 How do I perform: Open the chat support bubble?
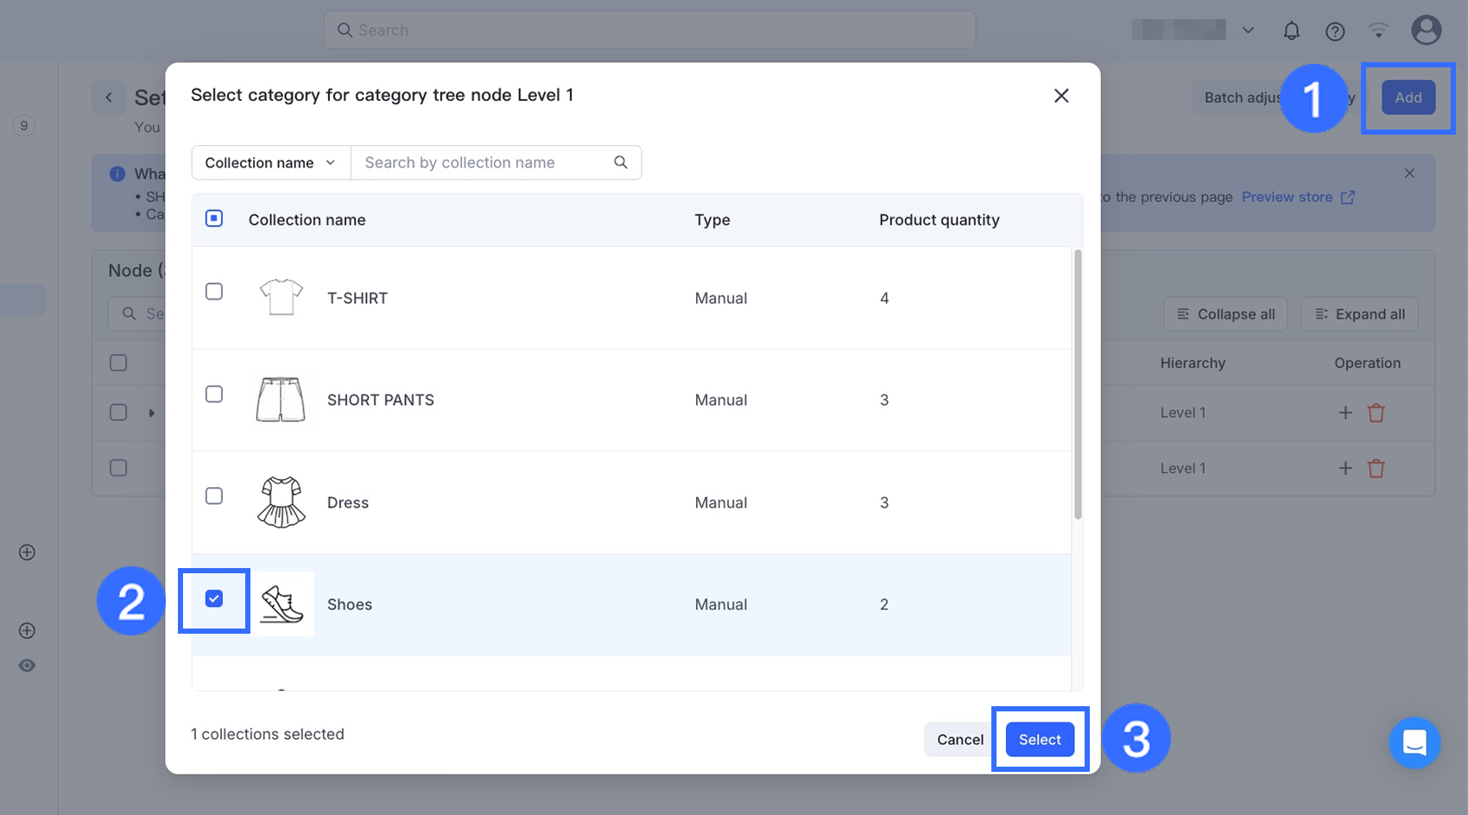pos(1414,742)
